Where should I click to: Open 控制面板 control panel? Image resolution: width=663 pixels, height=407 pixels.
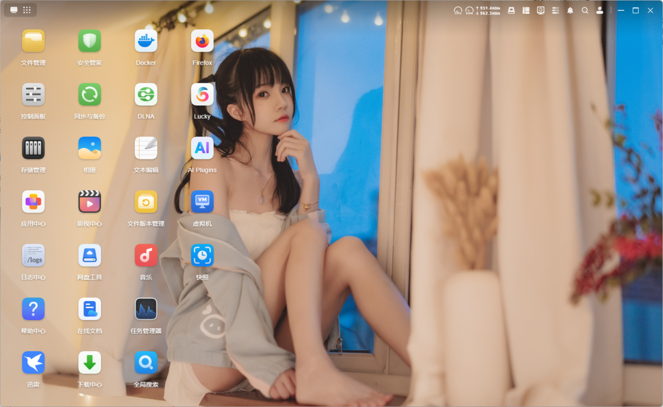pyautogui.click(x=33, y=95)
